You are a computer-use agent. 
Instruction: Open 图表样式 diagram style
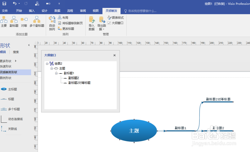[115, 17]
